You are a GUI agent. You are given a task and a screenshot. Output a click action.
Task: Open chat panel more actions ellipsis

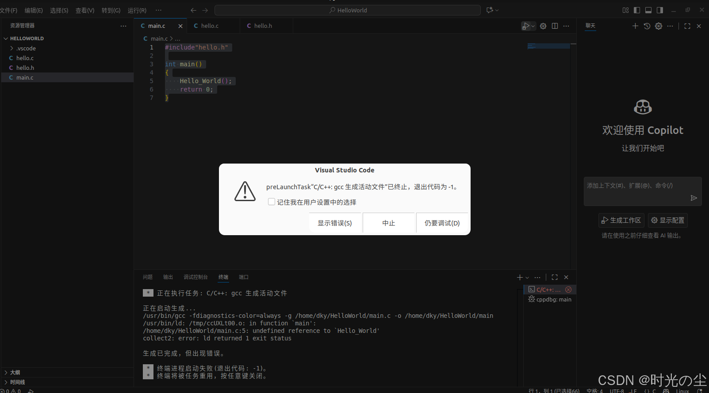point(670,26)
